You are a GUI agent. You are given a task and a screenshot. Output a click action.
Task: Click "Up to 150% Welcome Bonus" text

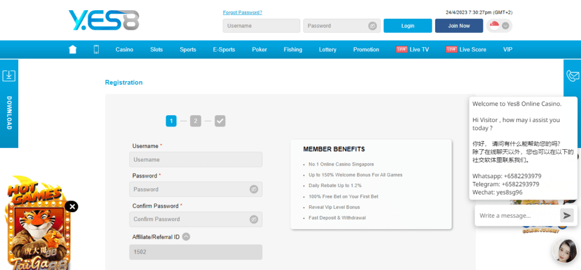[x=355, y=175]
